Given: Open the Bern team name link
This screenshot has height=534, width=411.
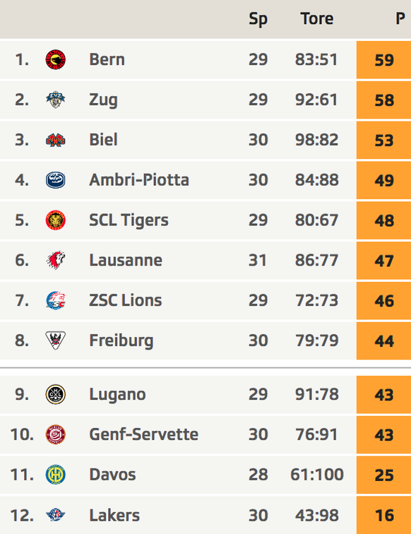Looking at the screenshot, I should pos(107,59).
